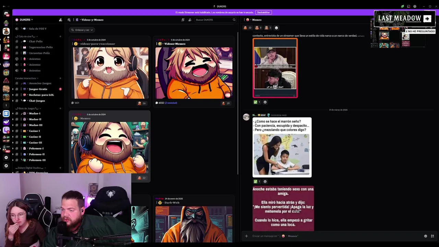Add a channel to Canales interactivos category
Image resolution: width=439 pixels, height=247 pixels.
click(x=60, y=78)
